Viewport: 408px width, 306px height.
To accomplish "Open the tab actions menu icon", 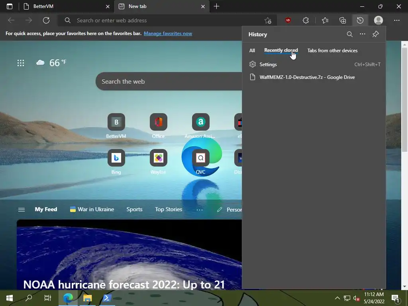I will (x=10, y=6).
